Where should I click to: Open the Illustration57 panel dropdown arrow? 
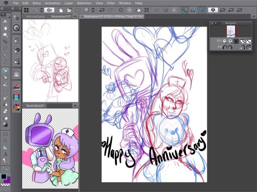[x=75, y=105]
